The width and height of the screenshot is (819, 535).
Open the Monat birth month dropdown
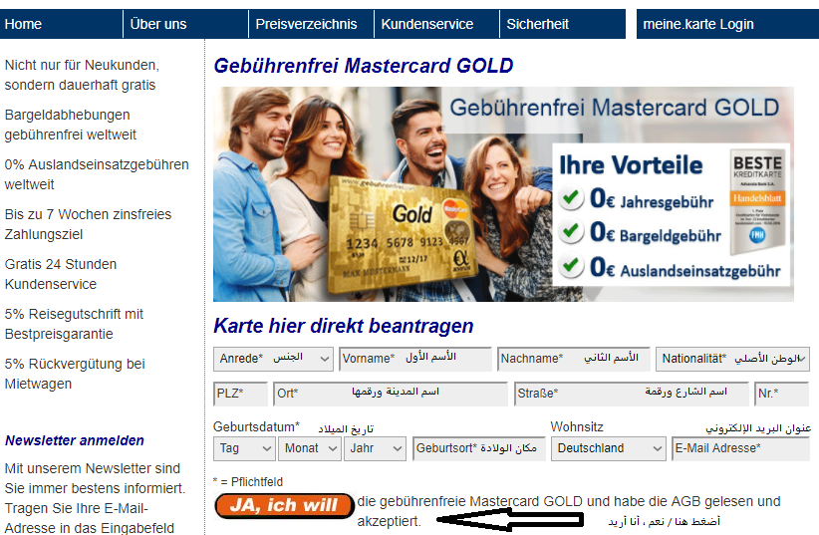[x=310, y=448]
